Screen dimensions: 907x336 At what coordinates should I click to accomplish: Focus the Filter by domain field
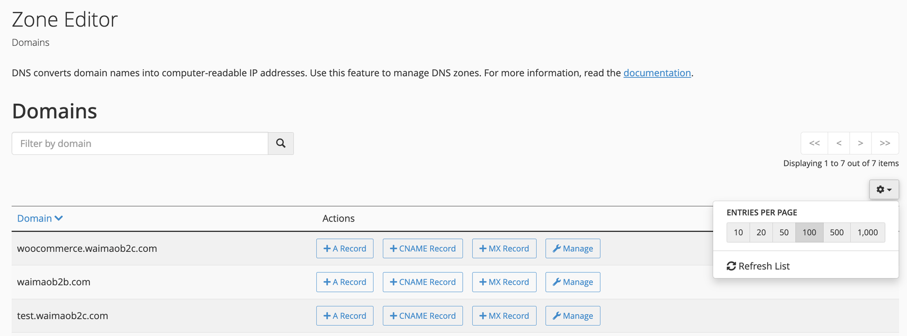click(140, 143)
